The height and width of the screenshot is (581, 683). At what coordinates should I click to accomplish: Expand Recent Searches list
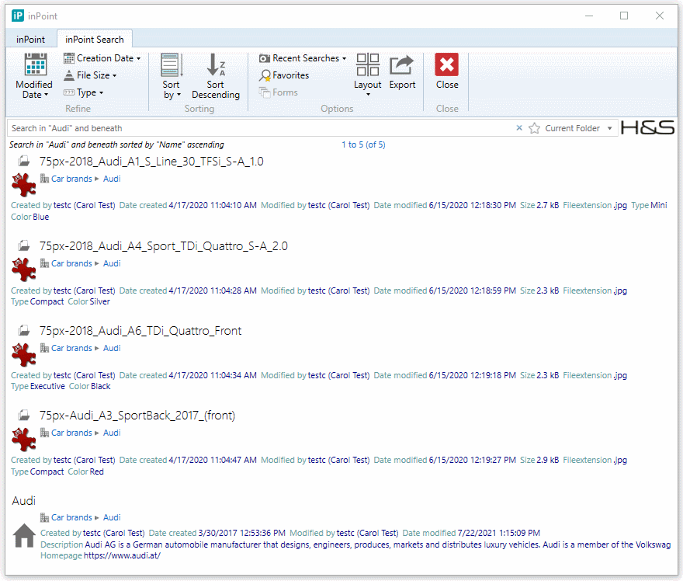tap(303, 58)
